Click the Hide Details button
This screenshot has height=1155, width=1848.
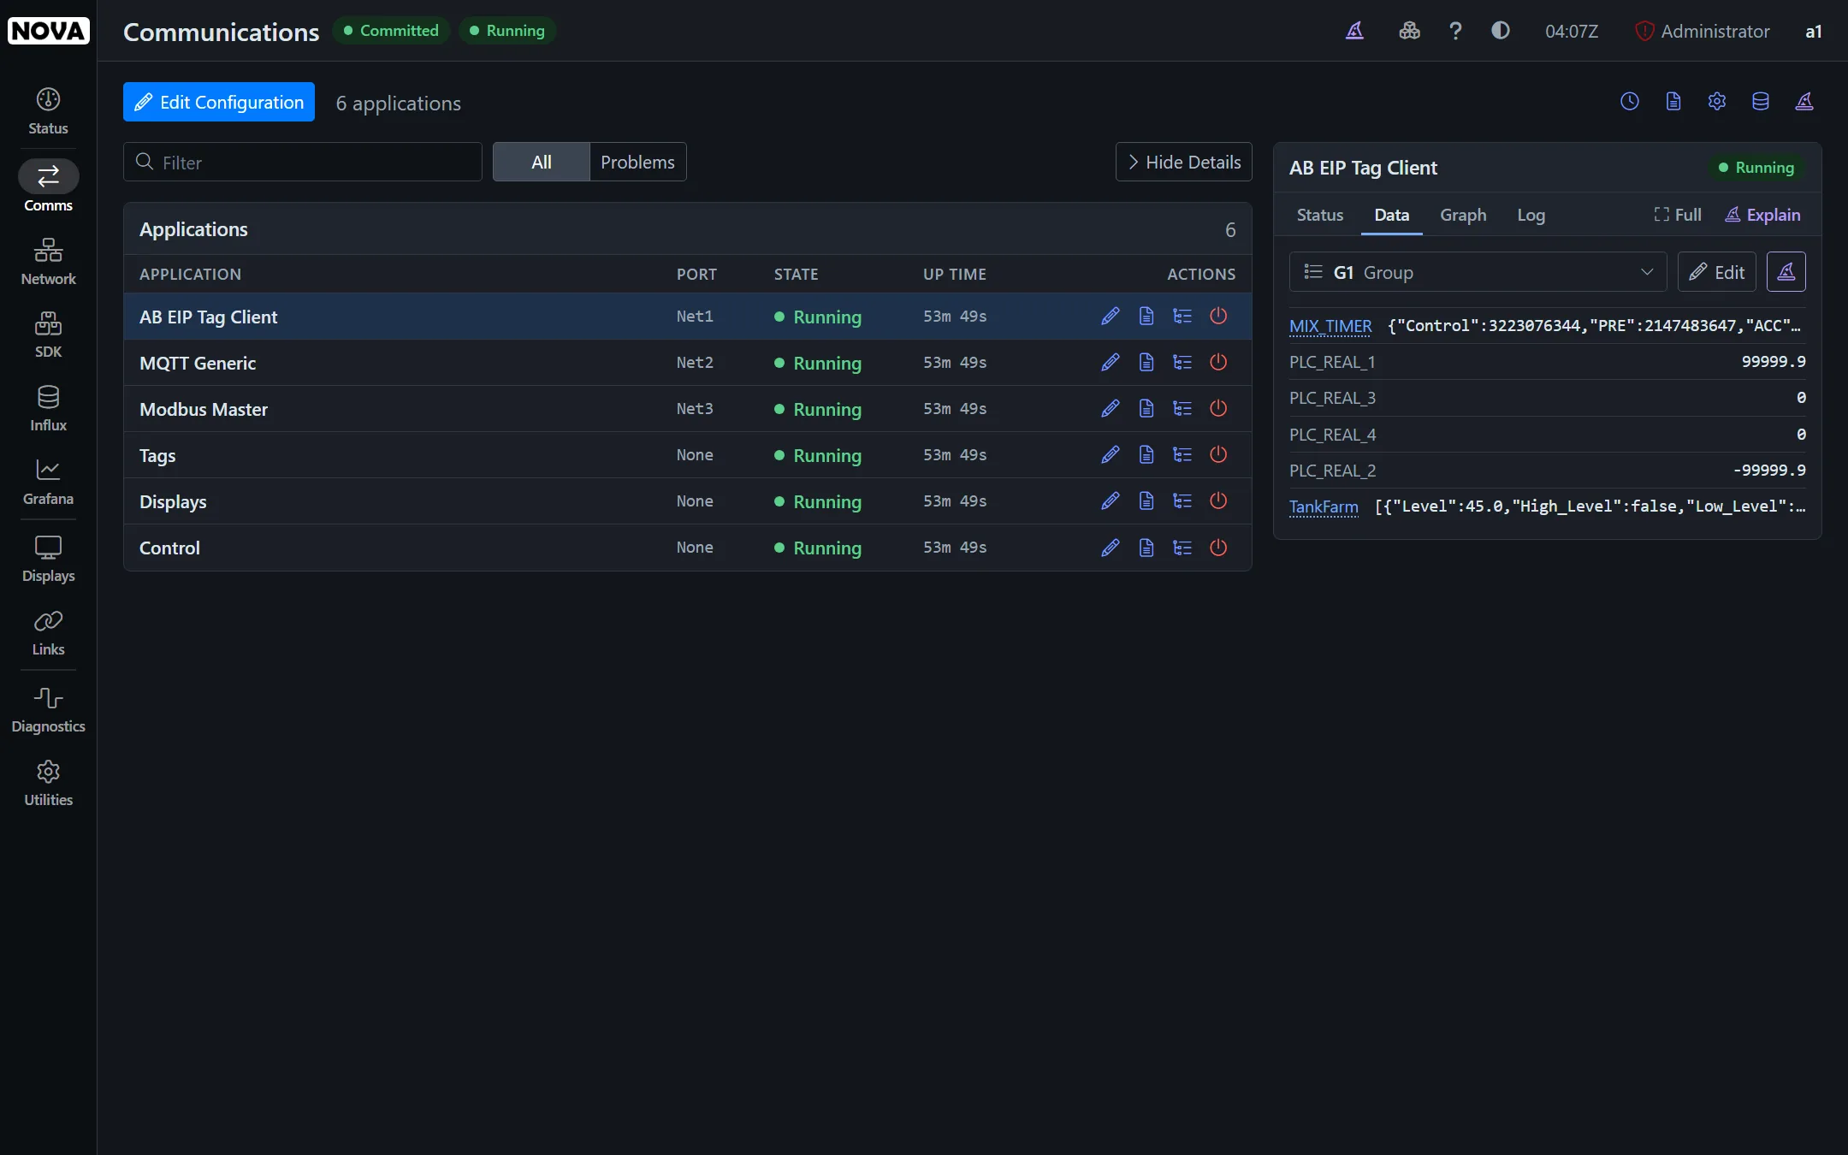click(x=1183, y=162)
